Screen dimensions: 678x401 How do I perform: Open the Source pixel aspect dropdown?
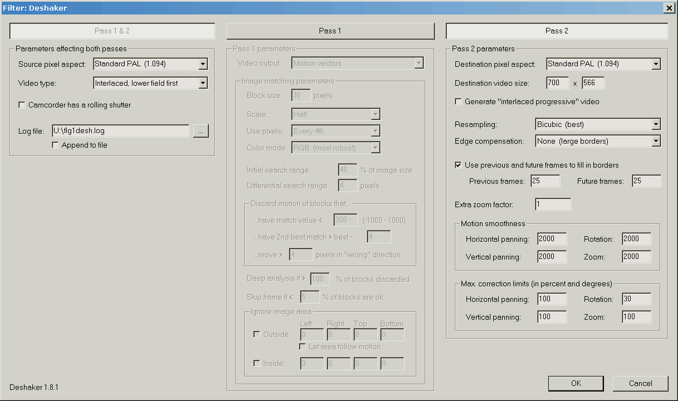pyautogui.click(x=203, y=64)
